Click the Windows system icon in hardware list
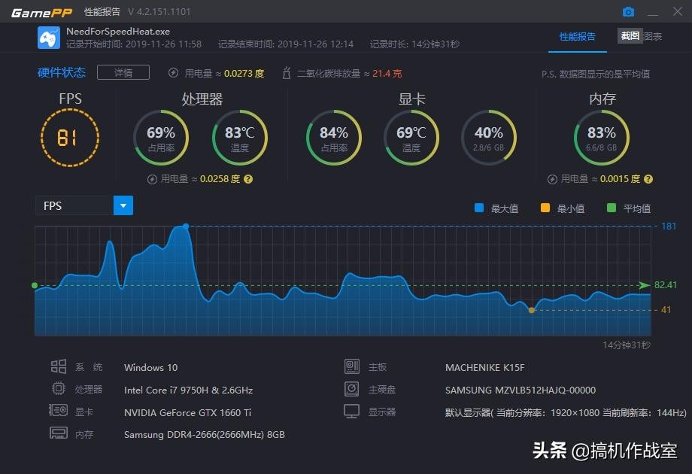 click(x=59, y=367)
